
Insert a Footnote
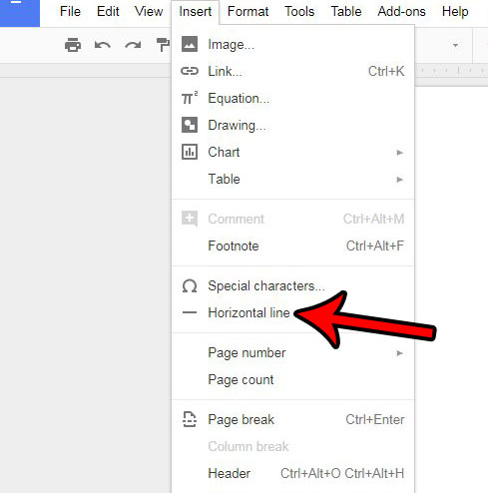click(293, 246)
